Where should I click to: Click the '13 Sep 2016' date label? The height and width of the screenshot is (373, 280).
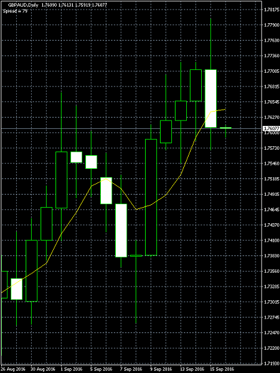(192, 369)
